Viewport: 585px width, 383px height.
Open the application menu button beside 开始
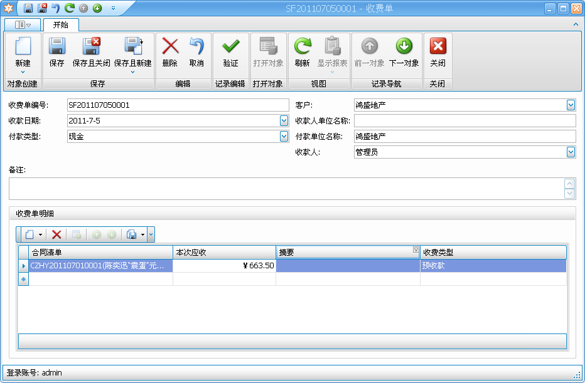(23, 25)
